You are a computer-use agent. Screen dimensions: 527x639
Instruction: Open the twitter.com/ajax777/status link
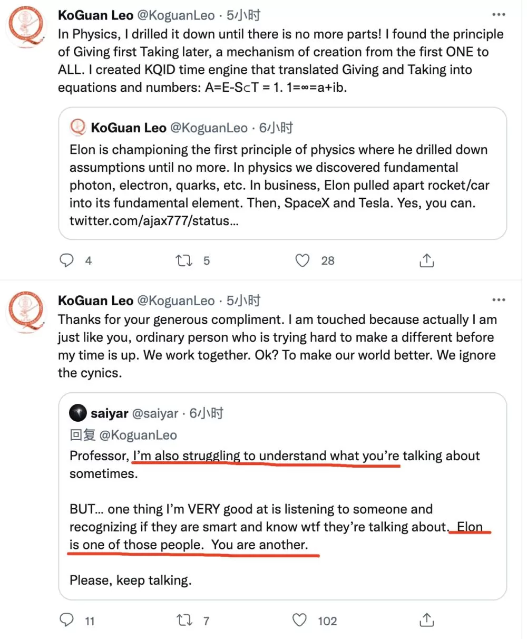click(154, 221)
